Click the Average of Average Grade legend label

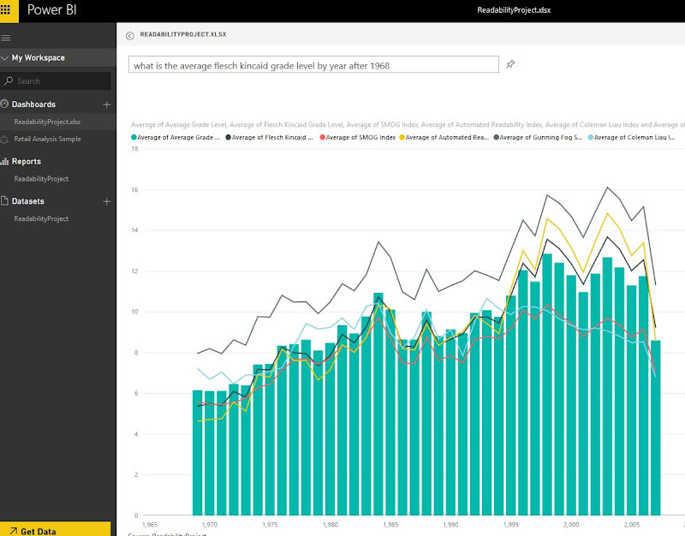179,137
